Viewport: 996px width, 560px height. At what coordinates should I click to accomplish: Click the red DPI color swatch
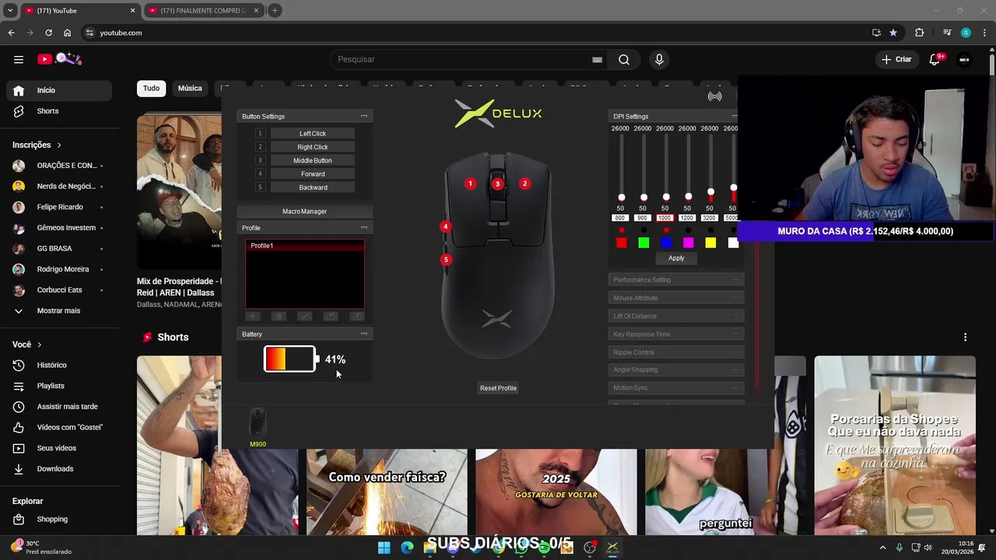click(621, 243)
